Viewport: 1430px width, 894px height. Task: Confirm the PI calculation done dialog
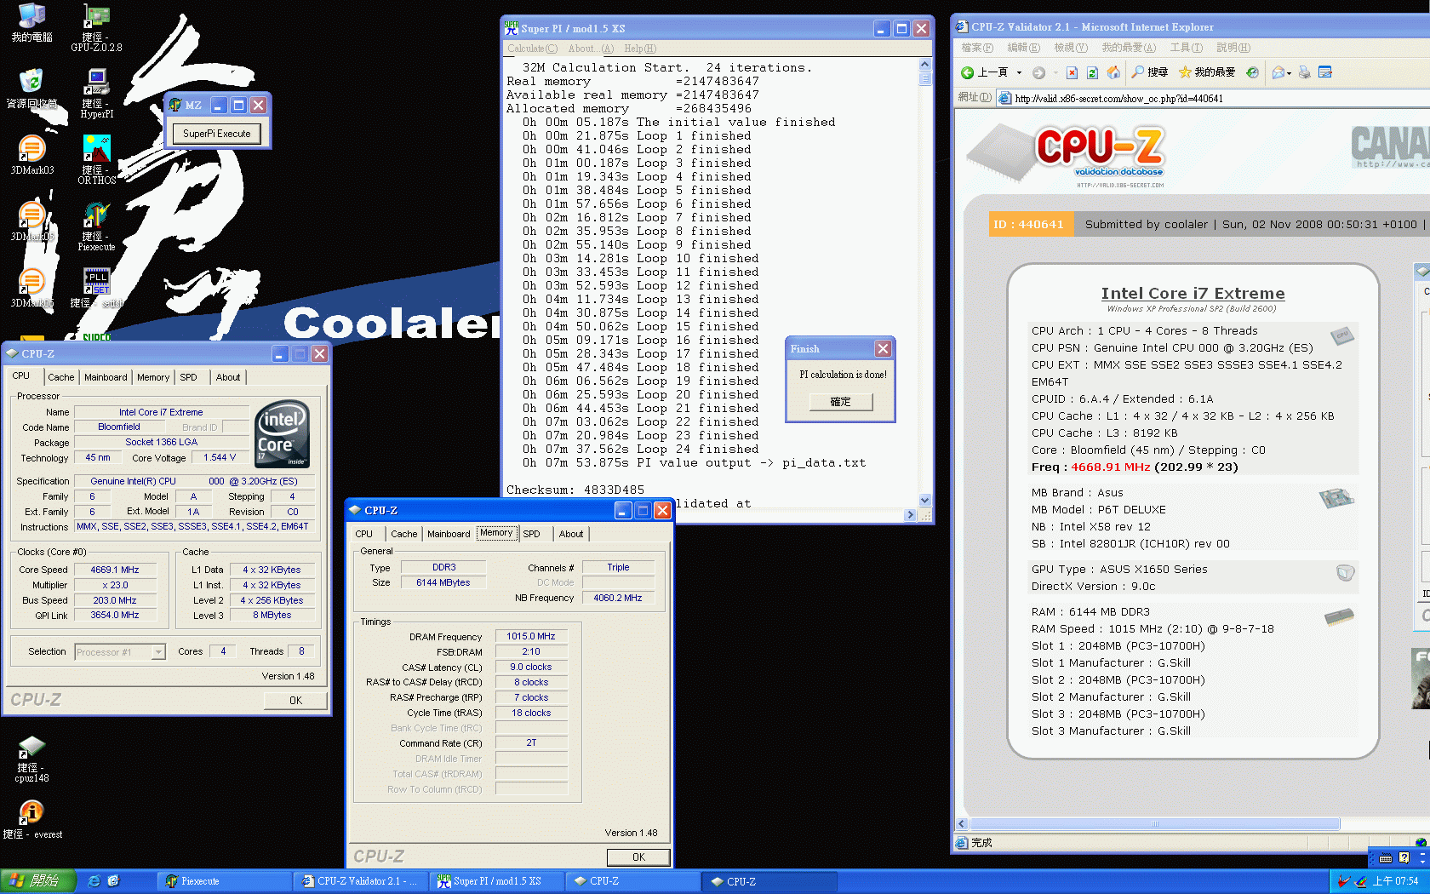point(841,402)
